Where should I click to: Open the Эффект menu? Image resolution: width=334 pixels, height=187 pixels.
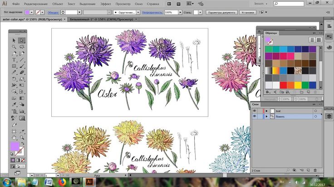[106, 4]
